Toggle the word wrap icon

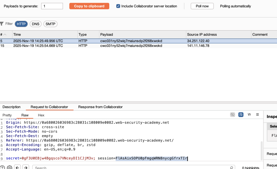point(241,115)
